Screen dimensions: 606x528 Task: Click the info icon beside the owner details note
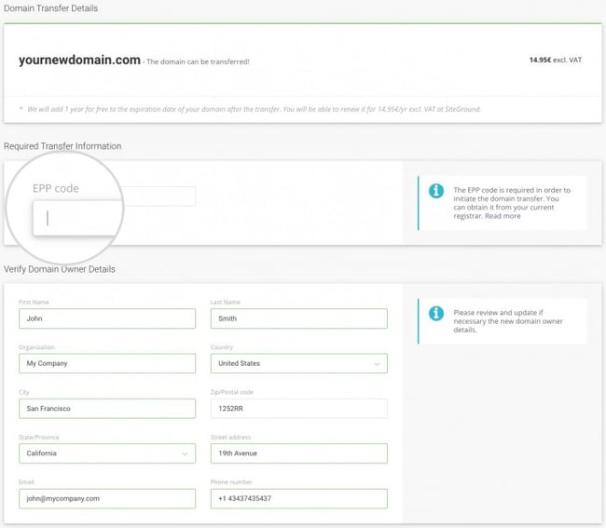click(435, 314)
